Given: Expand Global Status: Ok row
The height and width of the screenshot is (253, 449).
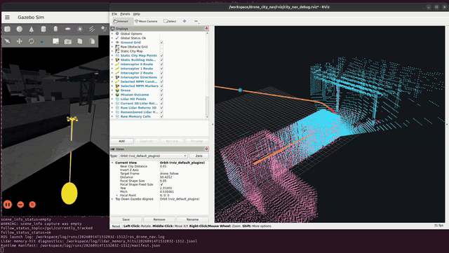Looking at the screenshot, I should pos(112,38).
